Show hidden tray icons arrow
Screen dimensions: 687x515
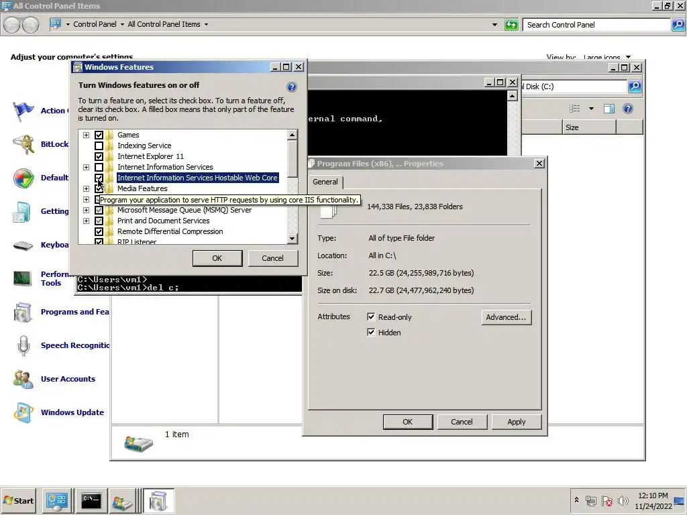576,500
